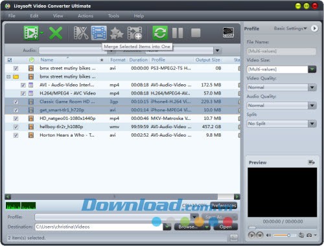
Task: Collapse the bmx street mutiny bikes group
Action: [8, 77]
